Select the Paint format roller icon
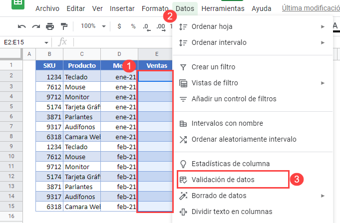The height and width of the screenshot is (223, 340). click(x=64, y=26)
